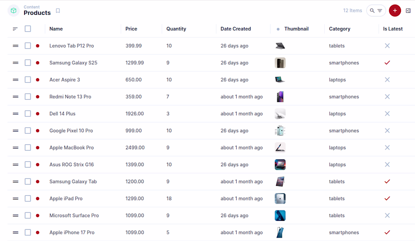Open the Price column header menu
Screen dimensions: 415x241
coord(131,29)
